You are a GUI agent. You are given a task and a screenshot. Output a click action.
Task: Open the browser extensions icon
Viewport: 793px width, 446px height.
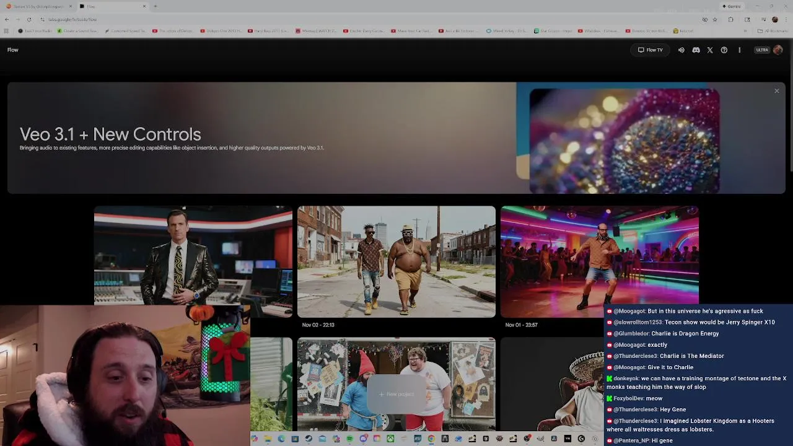pyautogui.click(x=731, y=19)
